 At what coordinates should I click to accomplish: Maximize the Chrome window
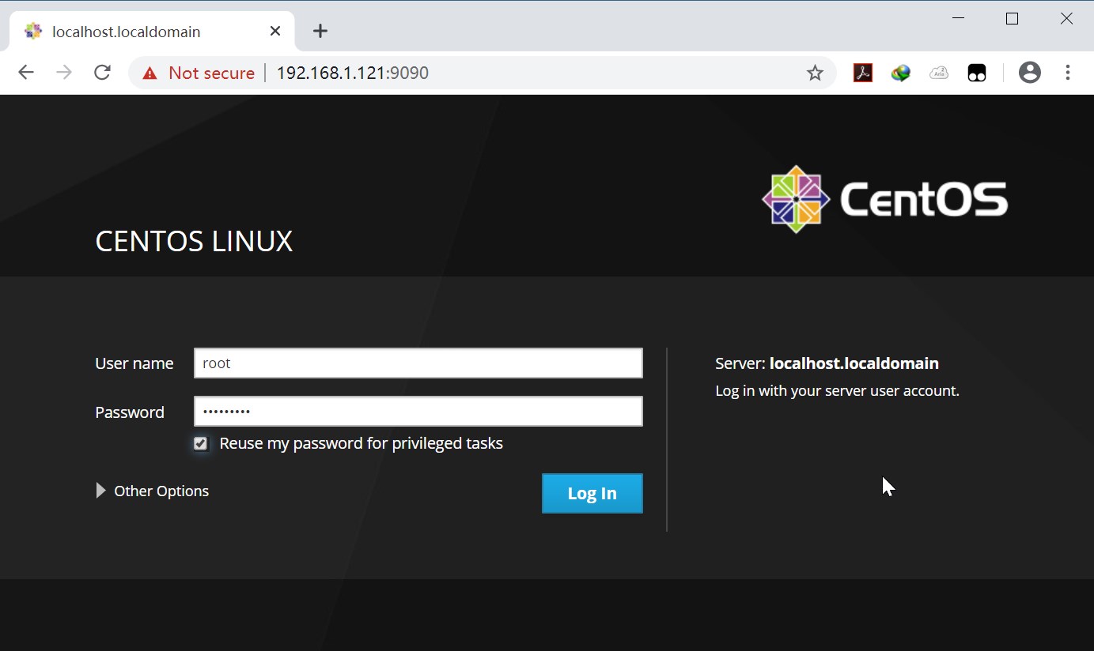click(1012, 18)
